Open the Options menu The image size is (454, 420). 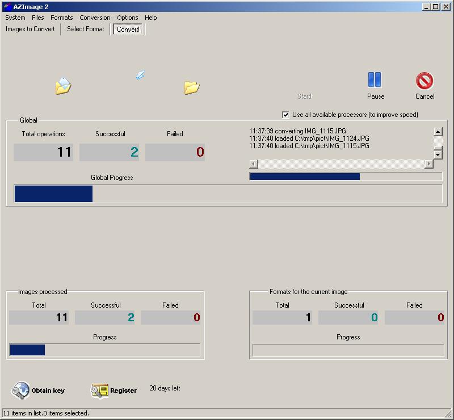[x=127, y=18]
